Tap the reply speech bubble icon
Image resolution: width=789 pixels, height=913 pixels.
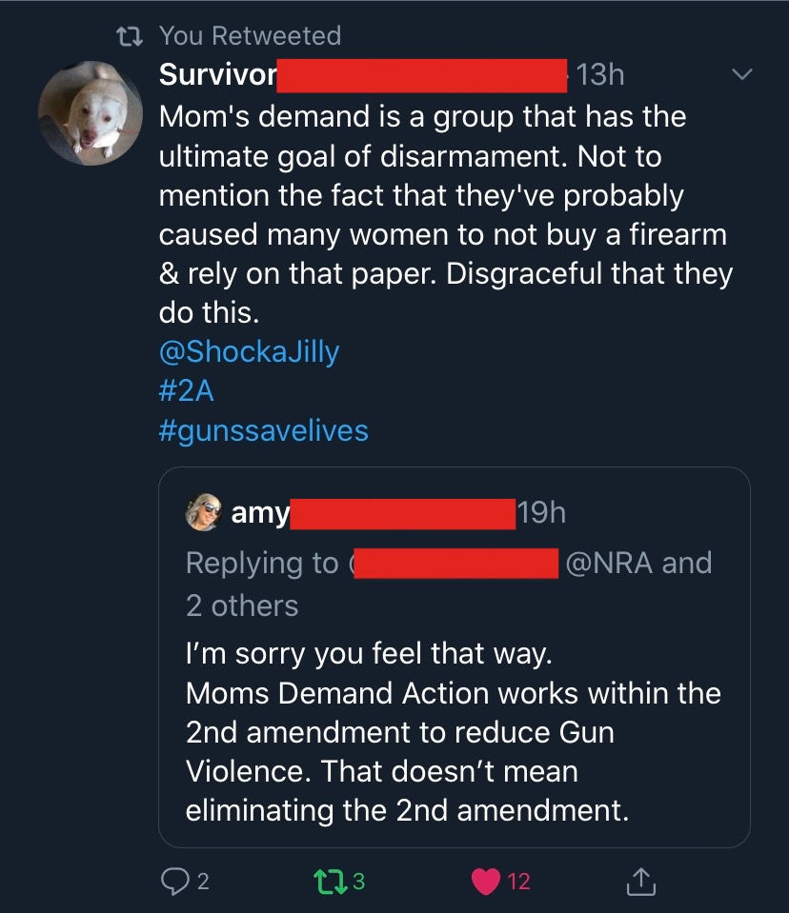point(172,882)
